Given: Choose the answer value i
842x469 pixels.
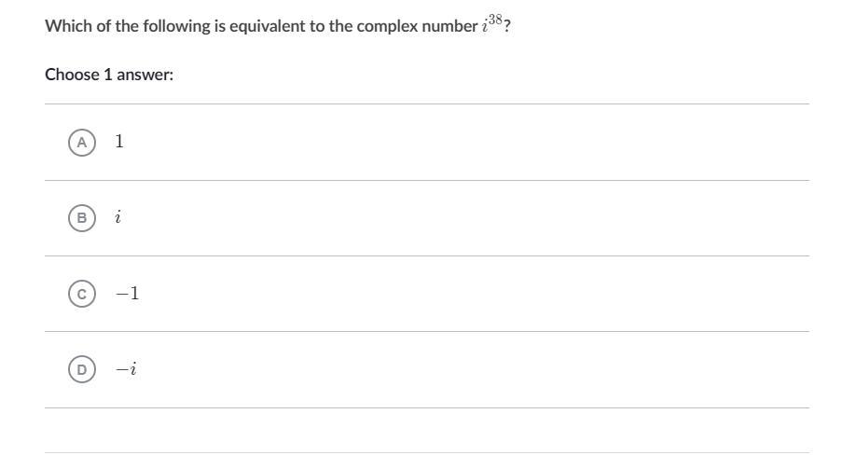Looking at the screenshot, I should click(117, 217).
